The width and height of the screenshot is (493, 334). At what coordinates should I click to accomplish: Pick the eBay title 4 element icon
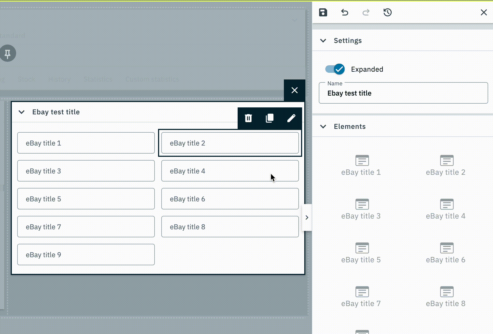(447, 204)
